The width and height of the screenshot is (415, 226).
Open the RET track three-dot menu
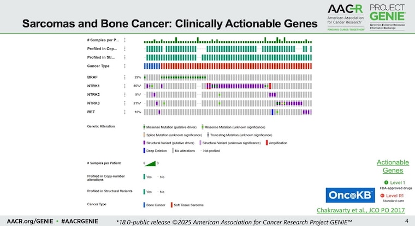125,112
